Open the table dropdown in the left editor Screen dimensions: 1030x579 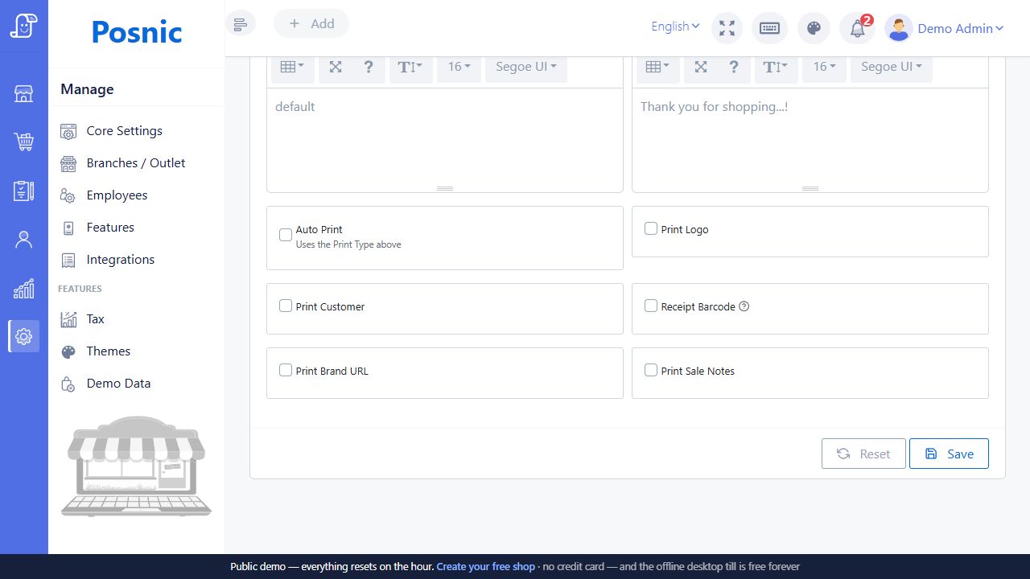(x=292, y=67)
